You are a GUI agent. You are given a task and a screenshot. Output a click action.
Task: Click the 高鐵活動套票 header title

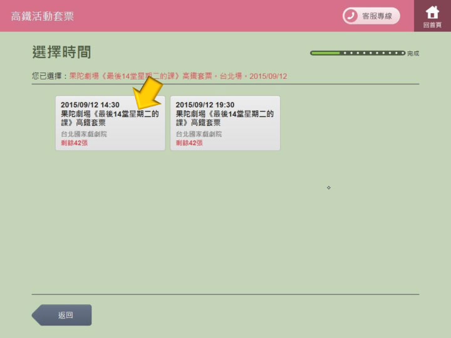[42, 16]
